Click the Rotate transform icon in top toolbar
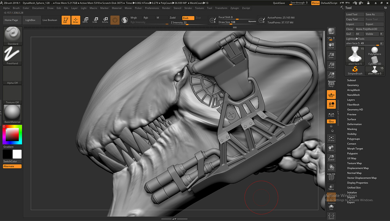Screen dimensions: 390x221 (105, 20)
